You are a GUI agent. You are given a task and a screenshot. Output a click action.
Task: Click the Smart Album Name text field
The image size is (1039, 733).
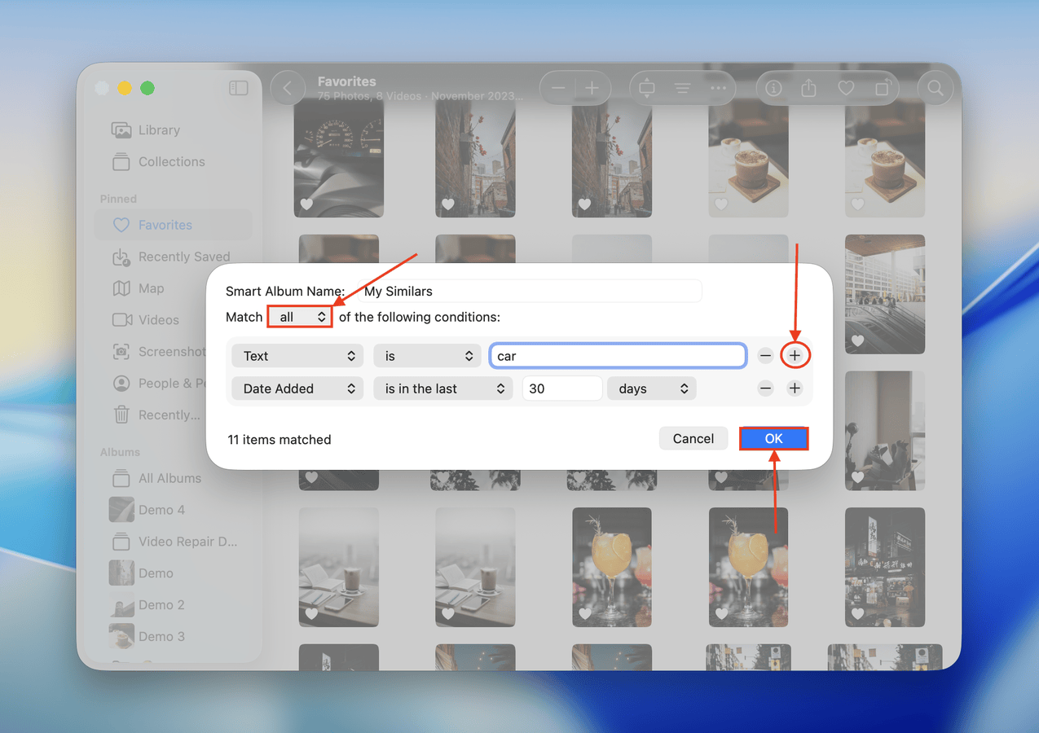pos(530,291)
